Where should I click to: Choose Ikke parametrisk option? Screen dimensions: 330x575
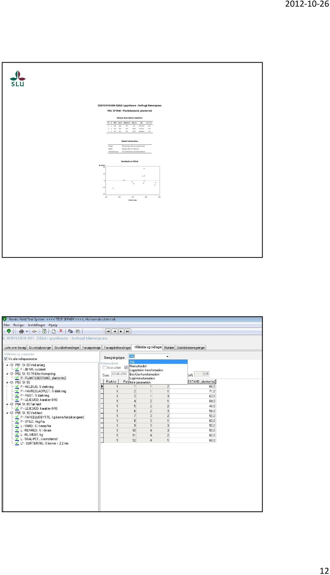(158, 382)
